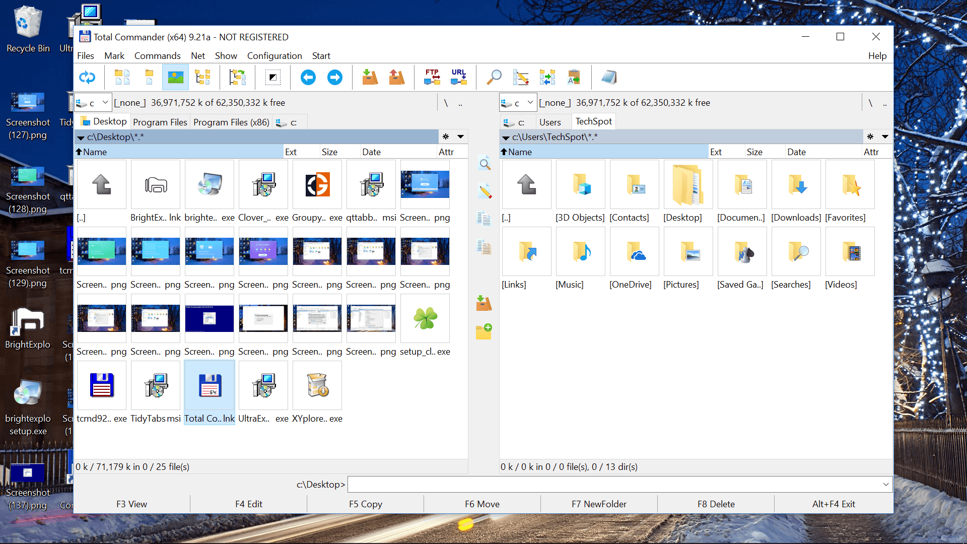
Task: Open left panel favorites asterisk button
Action: tap(446, 137)
